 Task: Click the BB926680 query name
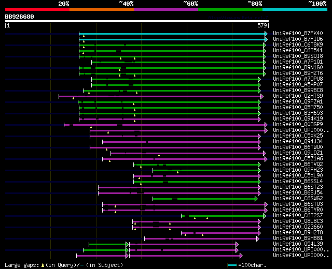click(19, 17)
